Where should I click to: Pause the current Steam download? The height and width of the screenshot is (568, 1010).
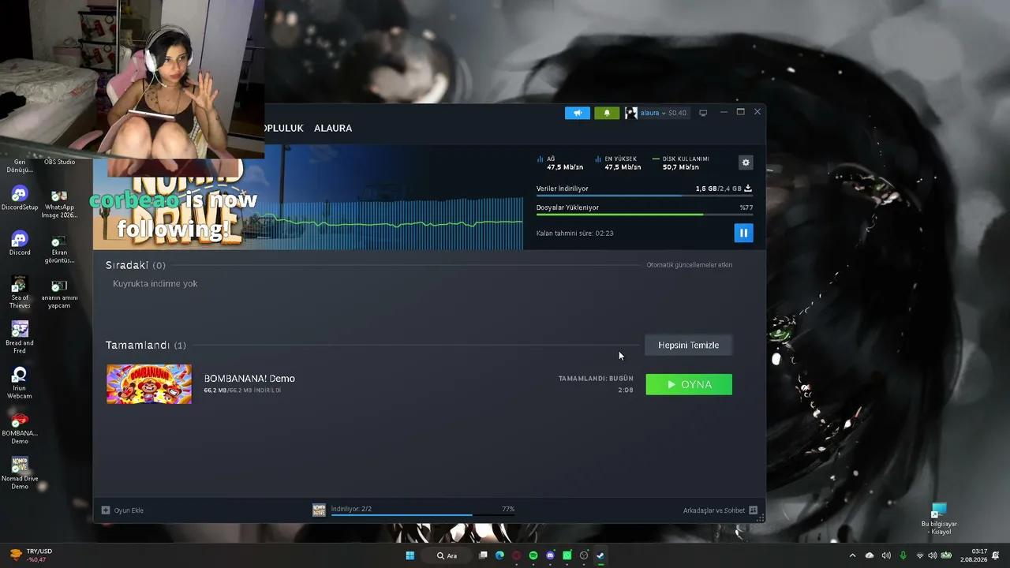point(743,233)
